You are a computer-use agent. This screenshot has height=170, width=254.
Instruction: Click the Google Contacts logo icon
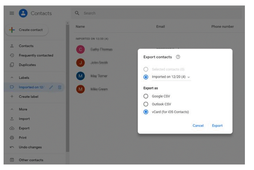[23, 13]
